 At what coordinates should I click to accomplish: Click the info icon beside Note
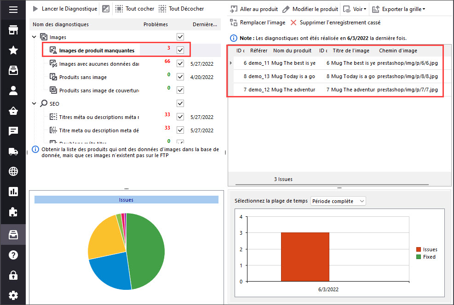[x=233, y=38]
